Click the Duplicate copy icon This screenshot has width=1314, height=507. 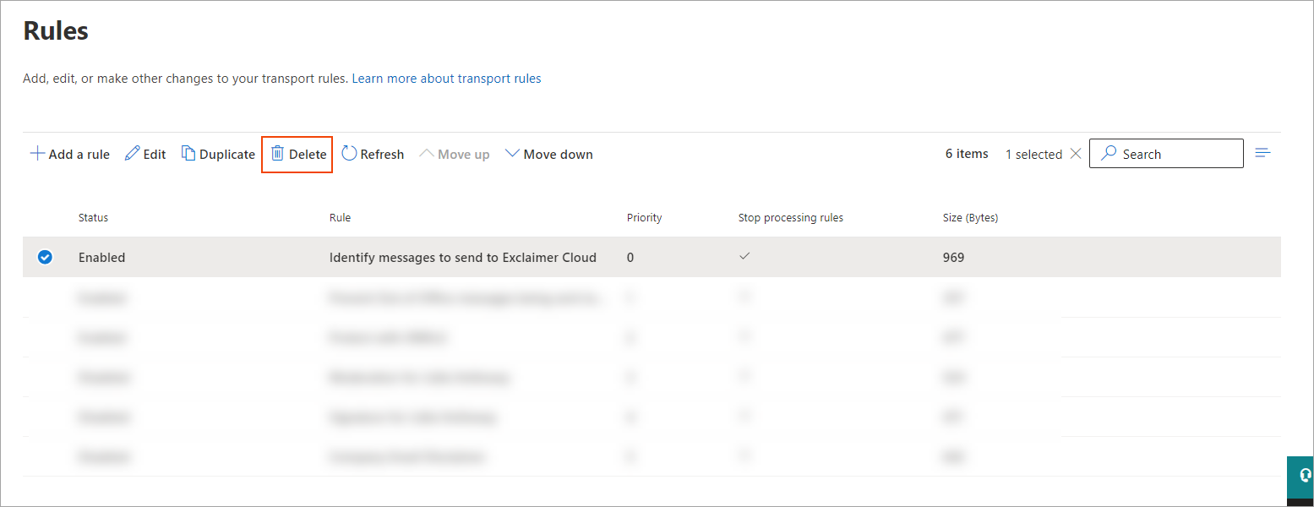click(188, 154)
